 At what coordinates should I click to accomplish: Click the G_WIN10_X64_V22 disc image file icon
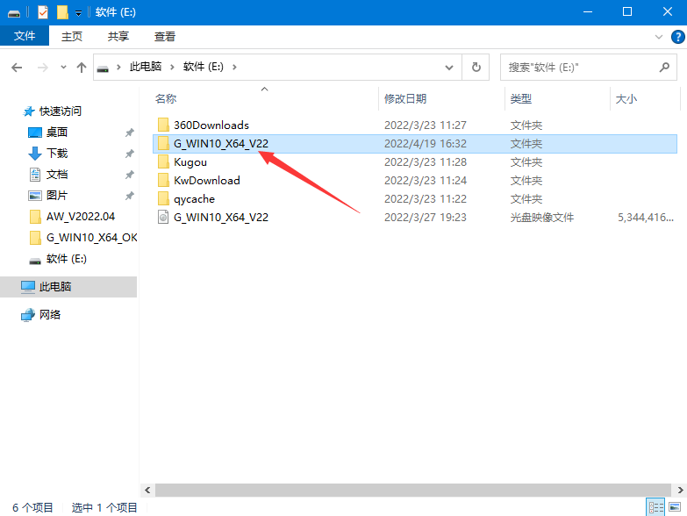pos(163,217)
